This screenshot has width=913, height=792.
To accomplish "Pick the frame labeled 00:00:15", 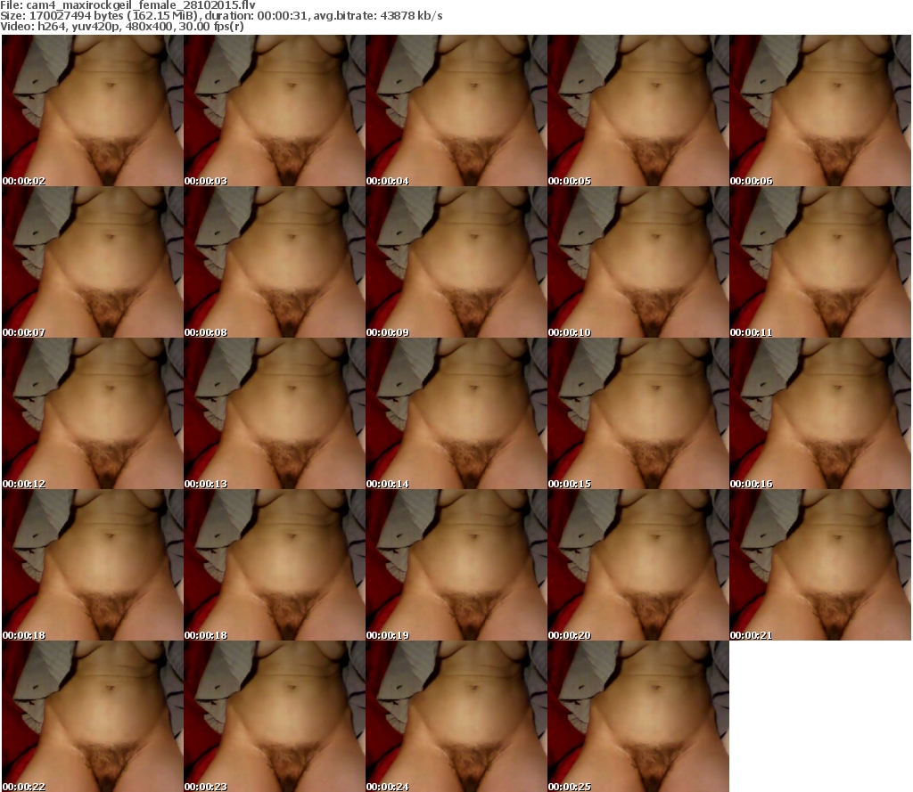I will pos(638,413).
